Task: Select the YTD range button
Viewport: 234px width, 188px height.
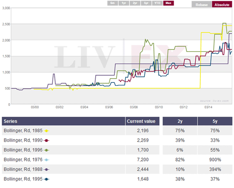Action: 157,3
